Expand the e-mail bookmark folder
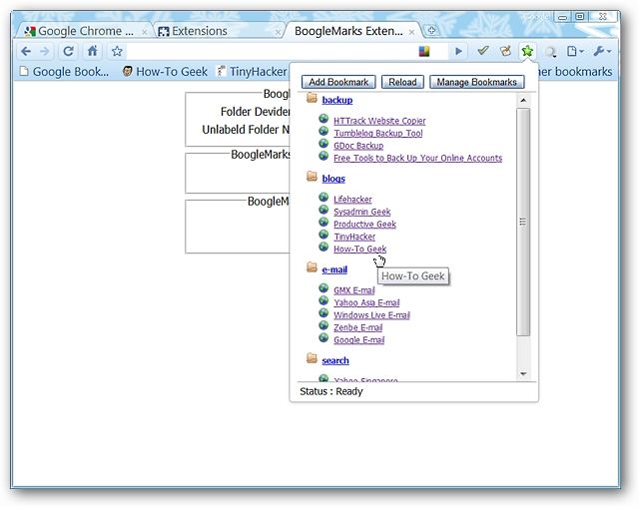 (x=333, y=268)
